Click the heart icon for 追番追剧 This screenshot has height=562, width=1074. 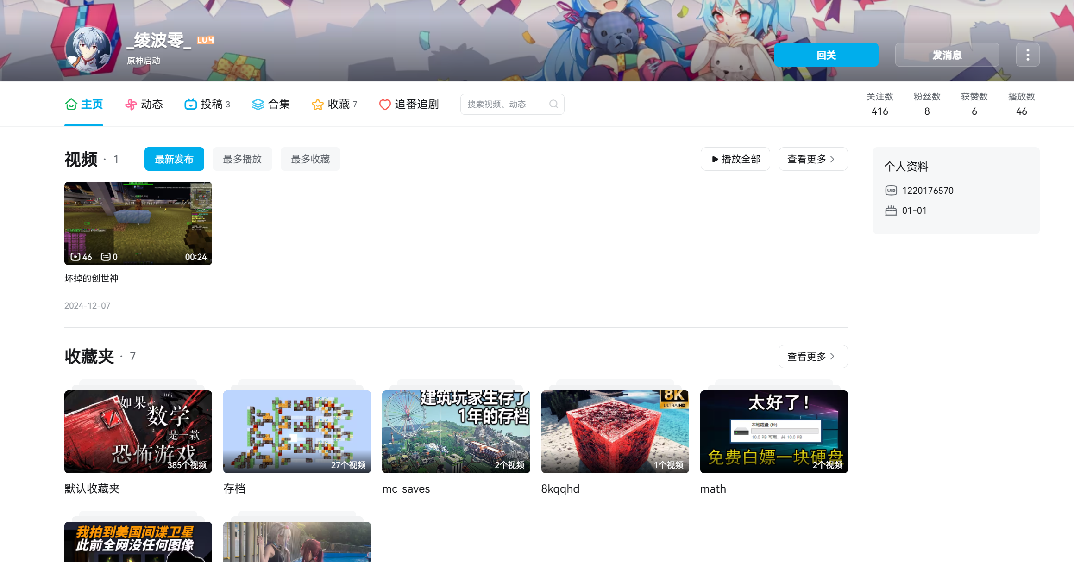(x=385, y=104)
